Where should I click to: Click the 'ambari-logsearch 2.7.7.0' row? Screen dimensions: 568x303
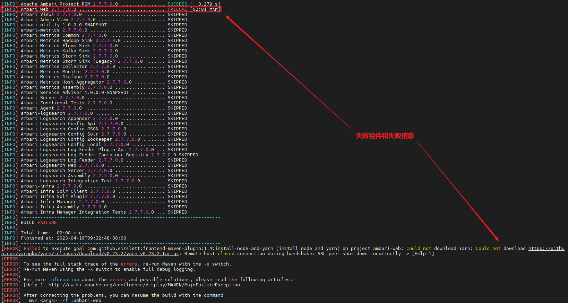tap(94, 113)
